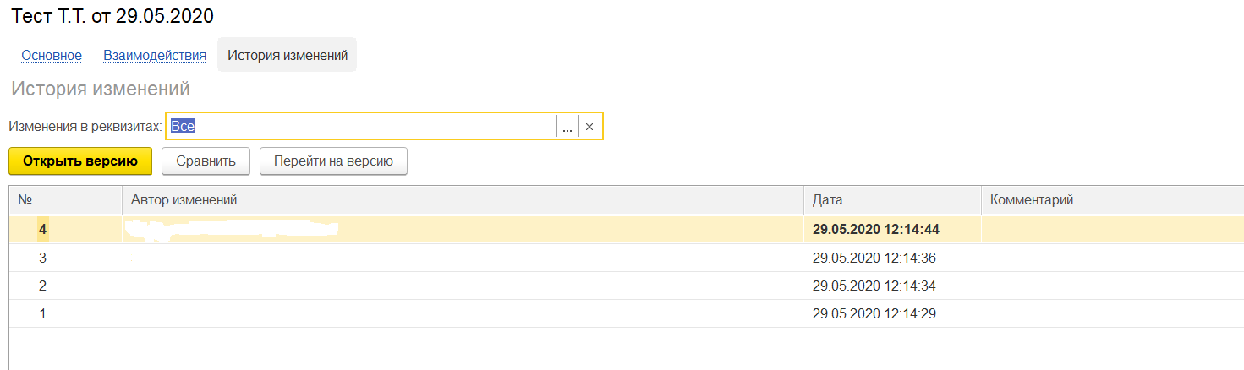Click the date 29.05.2020 12:14:29 cell
1244x370 pixels.
pos(874,313)
